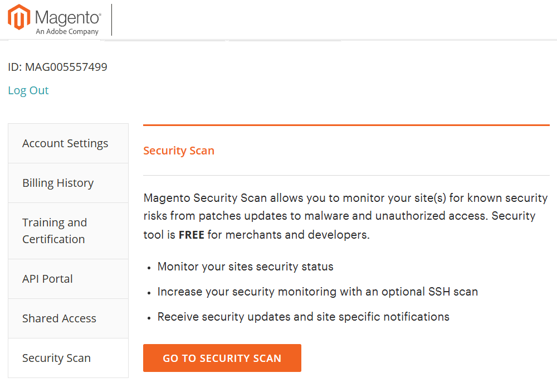Select the account ID MAG005557499 text
The image size is (557, 387).
[x=57, y=66]
